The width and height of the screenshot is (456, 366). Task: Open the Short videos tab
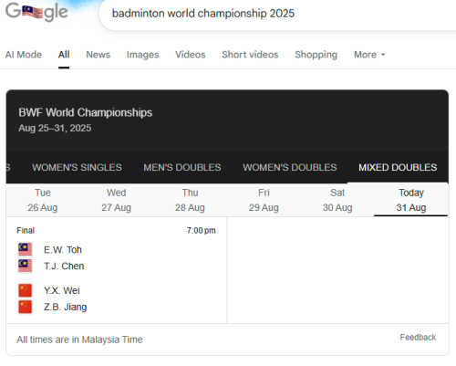coord(250,55)
